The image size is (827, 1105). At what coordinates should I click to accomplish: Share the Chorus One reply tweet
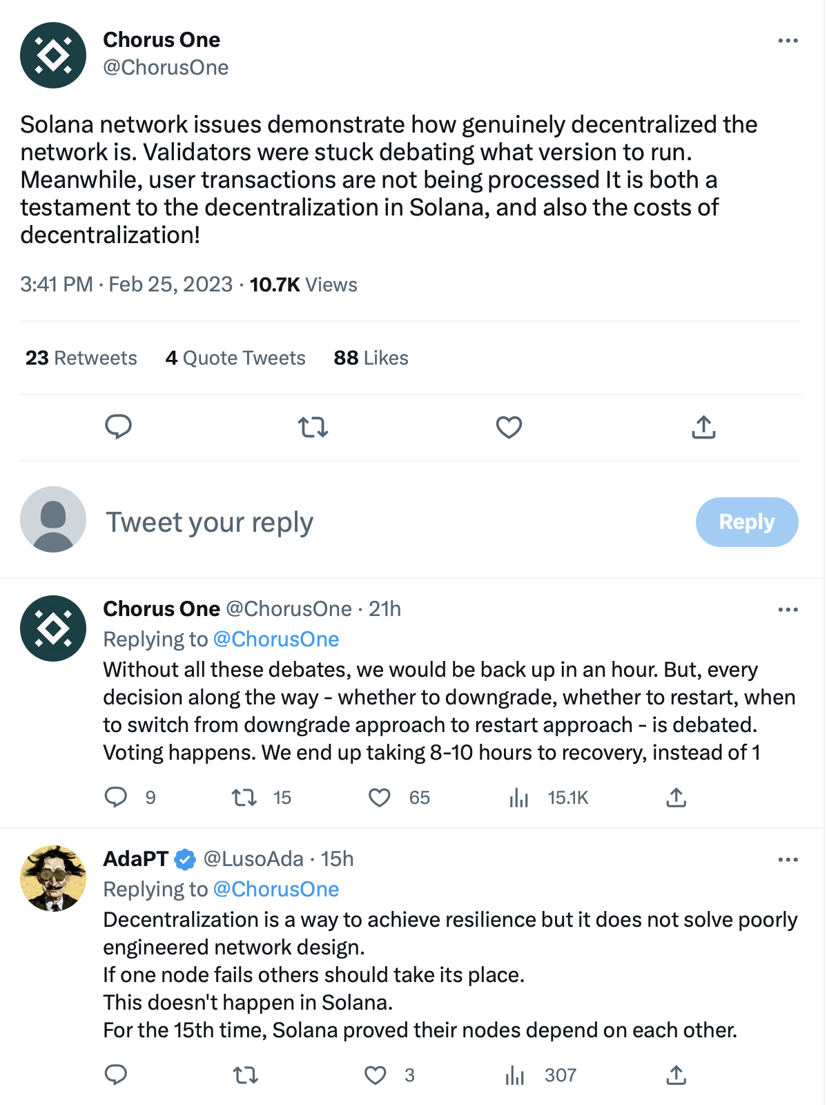tap(676, 798)
